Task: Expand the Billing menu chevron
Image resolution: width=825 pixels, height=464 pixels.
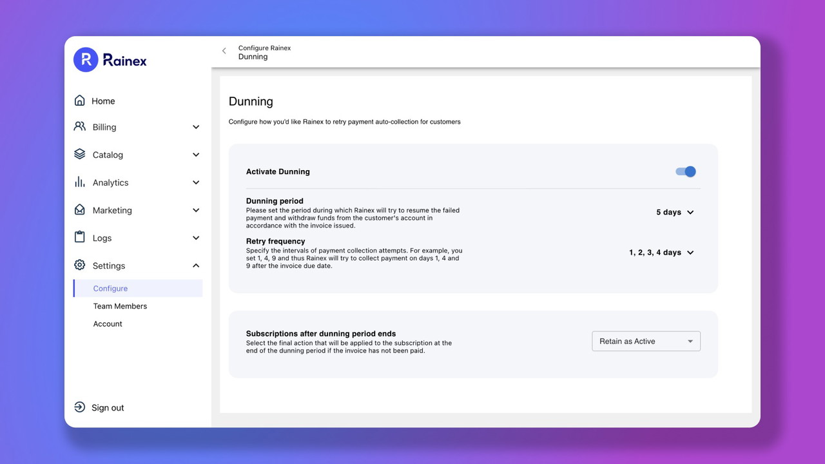Action: pyautogui.click(x=196, y=128)
